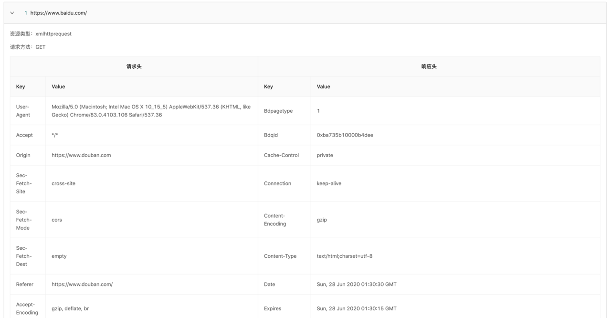Viewport: 611px width, 318px height.
Task: Select the Bdpagetype key cell
Action: (284, 111)
